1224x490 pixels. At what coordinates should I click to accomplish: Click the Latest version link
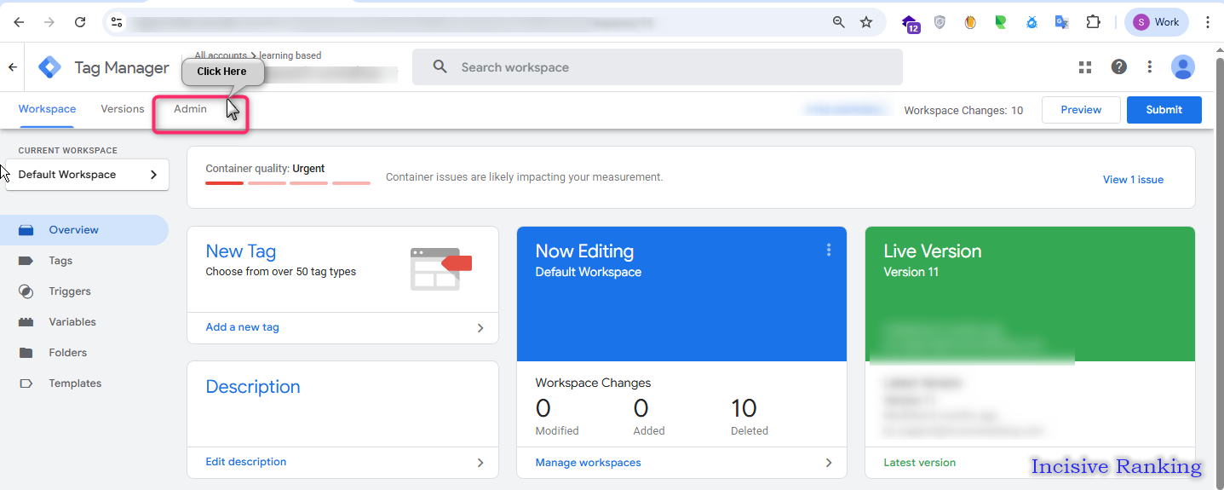(x=920, y=463)
